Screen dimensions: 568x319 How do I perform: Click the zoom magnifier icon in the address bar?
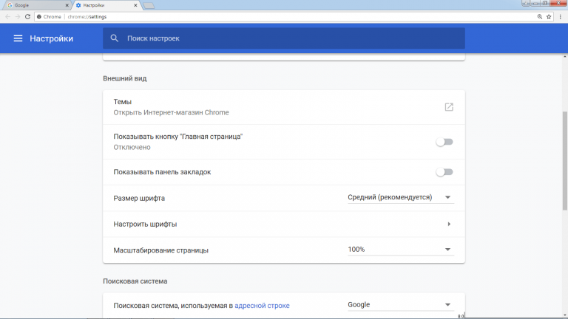539,16
